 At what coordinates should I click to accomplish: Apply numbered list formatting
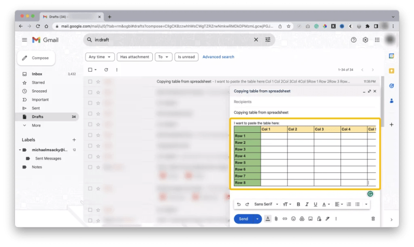[349, 204]
